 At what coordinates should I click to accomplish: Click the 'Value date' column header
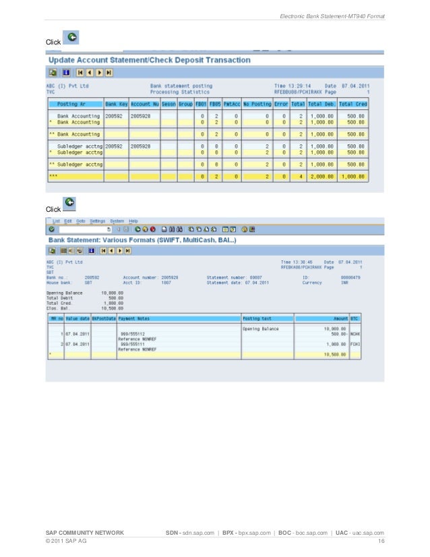click(78, 319)
